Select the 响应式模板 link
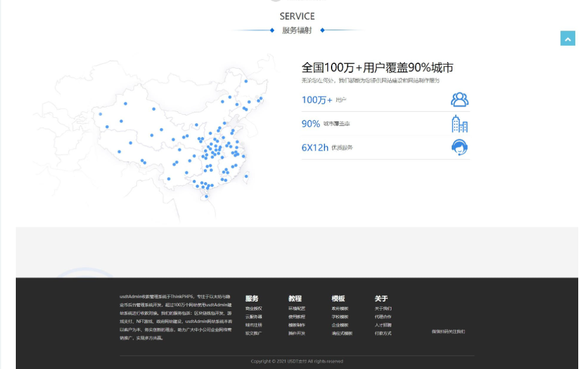 [342, 333]
